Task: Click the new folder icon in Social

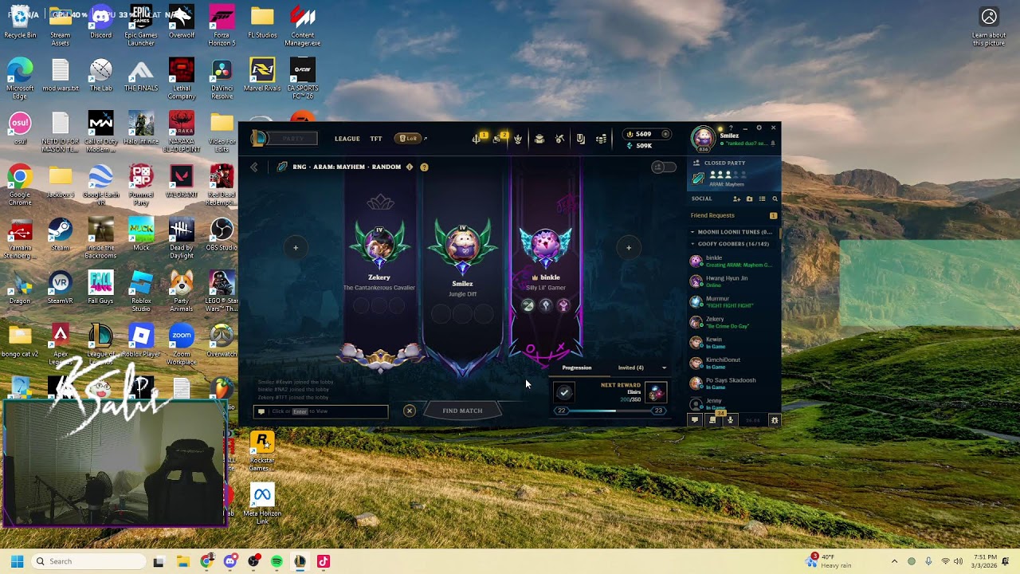Action: [749, 199]
